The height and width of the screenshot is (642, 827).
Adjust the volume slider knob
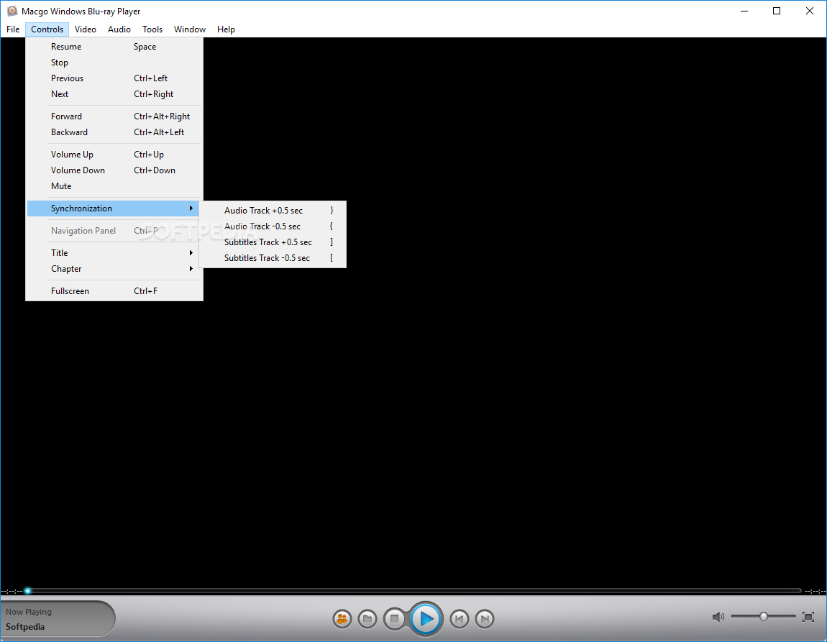click(763, 616)
